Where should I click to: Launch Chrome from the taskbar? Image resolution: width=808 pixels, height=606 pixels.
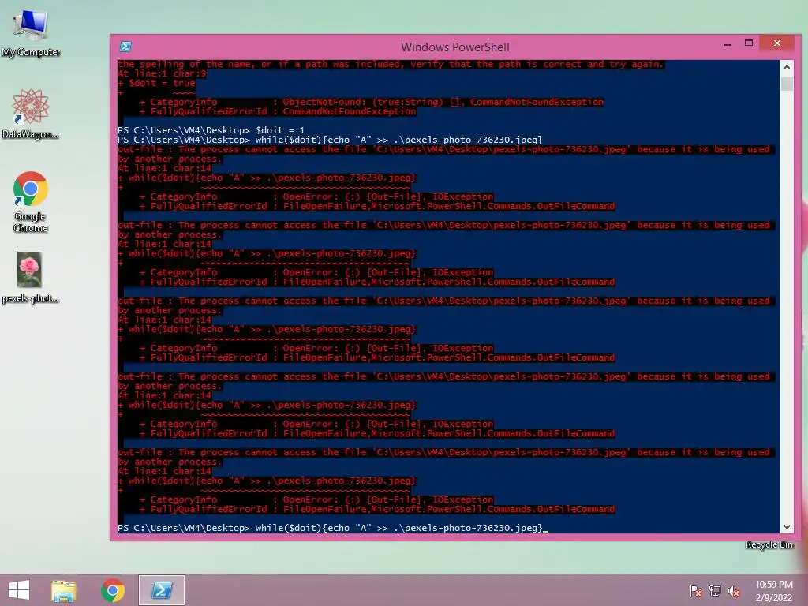[112, 590]
